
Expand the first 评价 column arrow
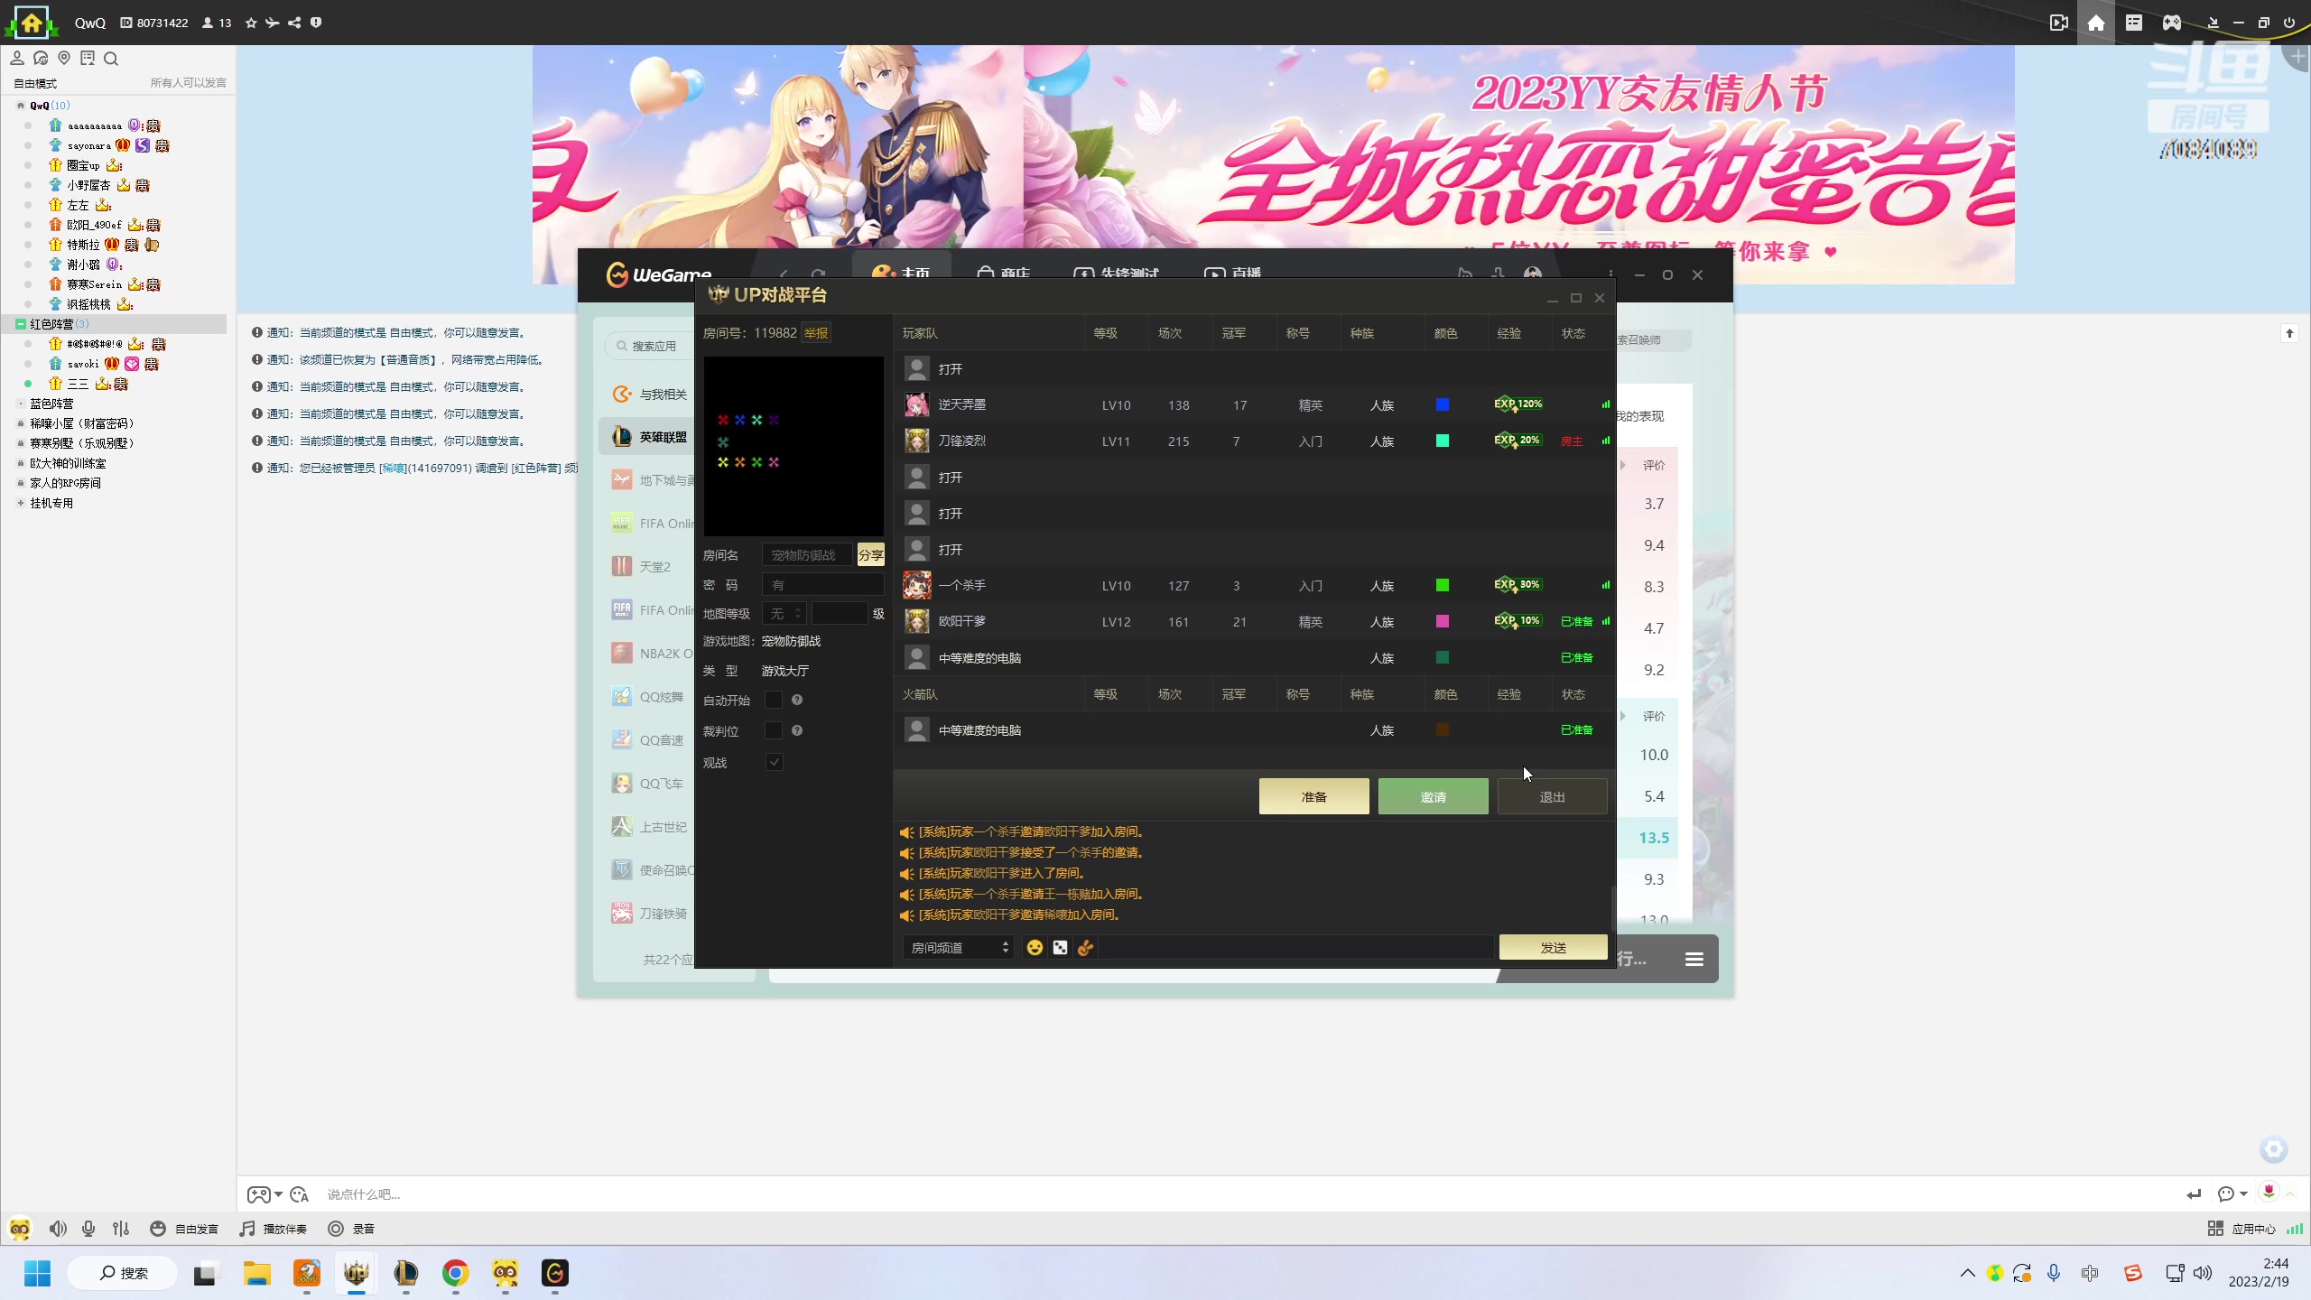click(x=1622, y=465)
